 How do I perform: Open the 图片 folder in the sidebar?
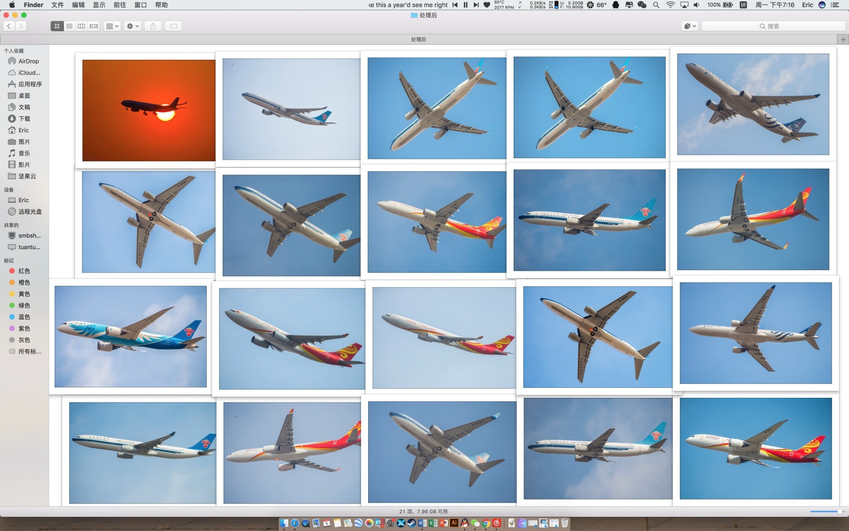(x=19, y=141)
